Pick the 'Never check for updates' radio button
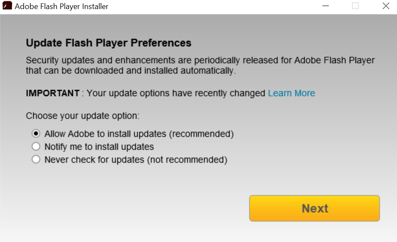 (36, 159)
